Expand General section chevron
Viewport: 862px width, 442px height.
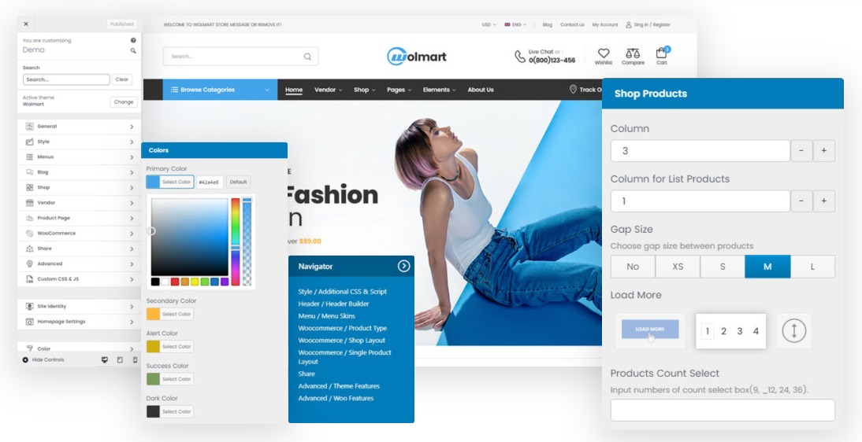tap(132, 127)
